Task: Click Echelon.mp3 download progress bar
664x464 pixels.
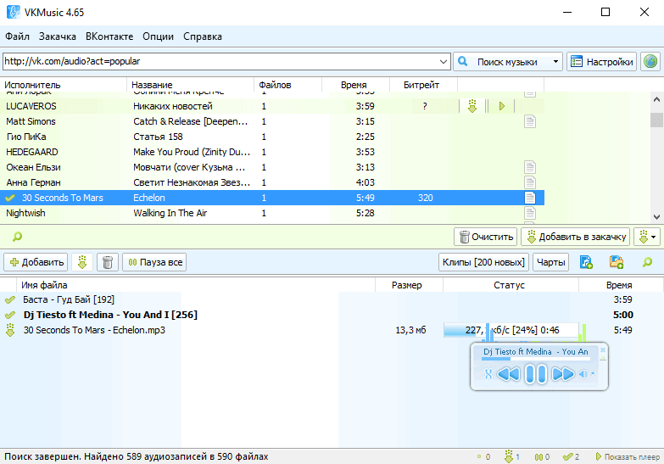Action: [511, 330]
